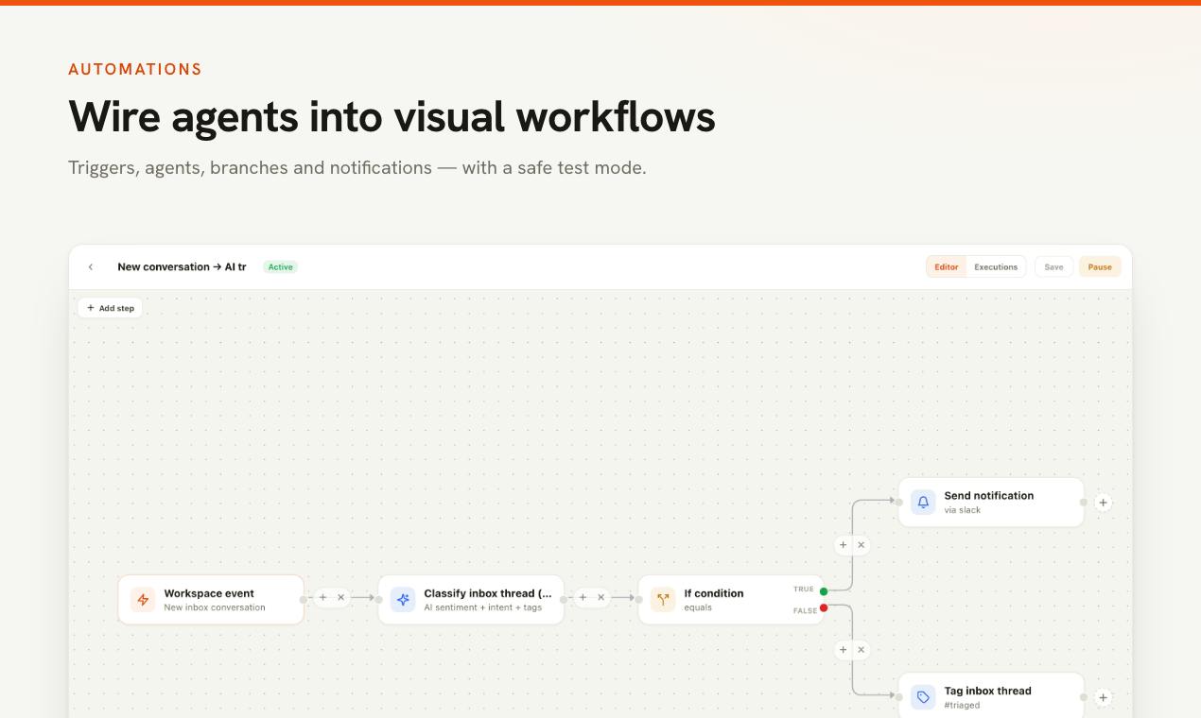Click the Active status badge
This screenshot has width=1201, height=718.
(280, 267)
